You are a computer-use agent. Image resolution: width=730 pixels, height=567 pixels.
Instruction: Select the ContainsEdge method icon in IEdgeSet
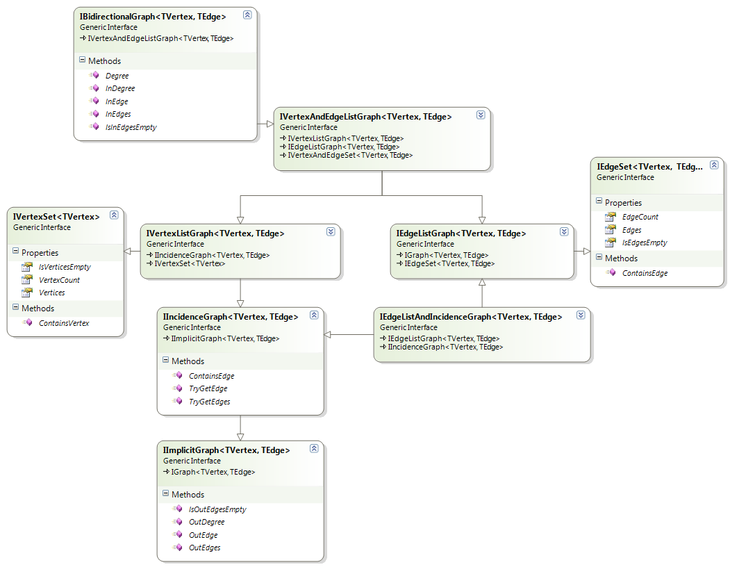pos(612,273)
